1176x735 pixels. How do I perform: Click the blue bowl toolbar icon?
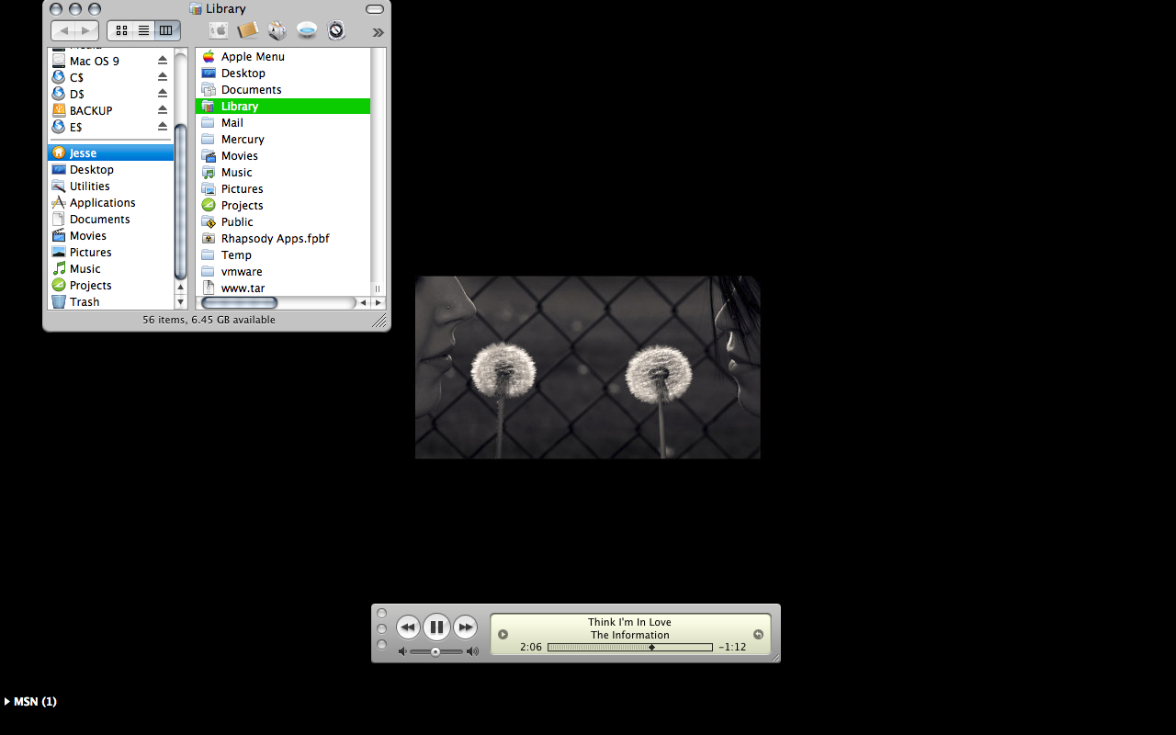[x=307, y=30]
